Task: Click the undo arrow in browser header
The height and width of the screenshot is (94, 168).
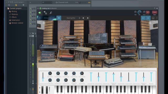Action: [10, 2]
